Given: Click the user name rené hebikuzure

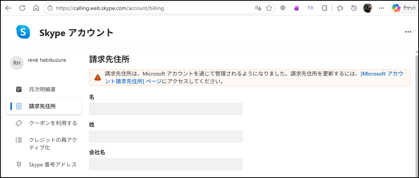Looking at the screenshot, I should click(47, 60).
